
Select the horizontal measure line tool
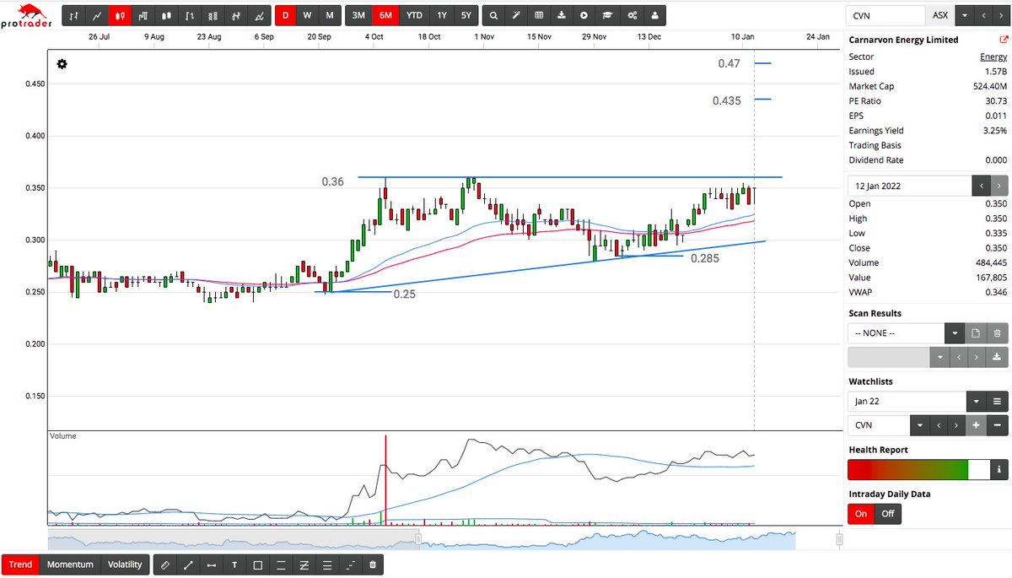coord(211,564)
